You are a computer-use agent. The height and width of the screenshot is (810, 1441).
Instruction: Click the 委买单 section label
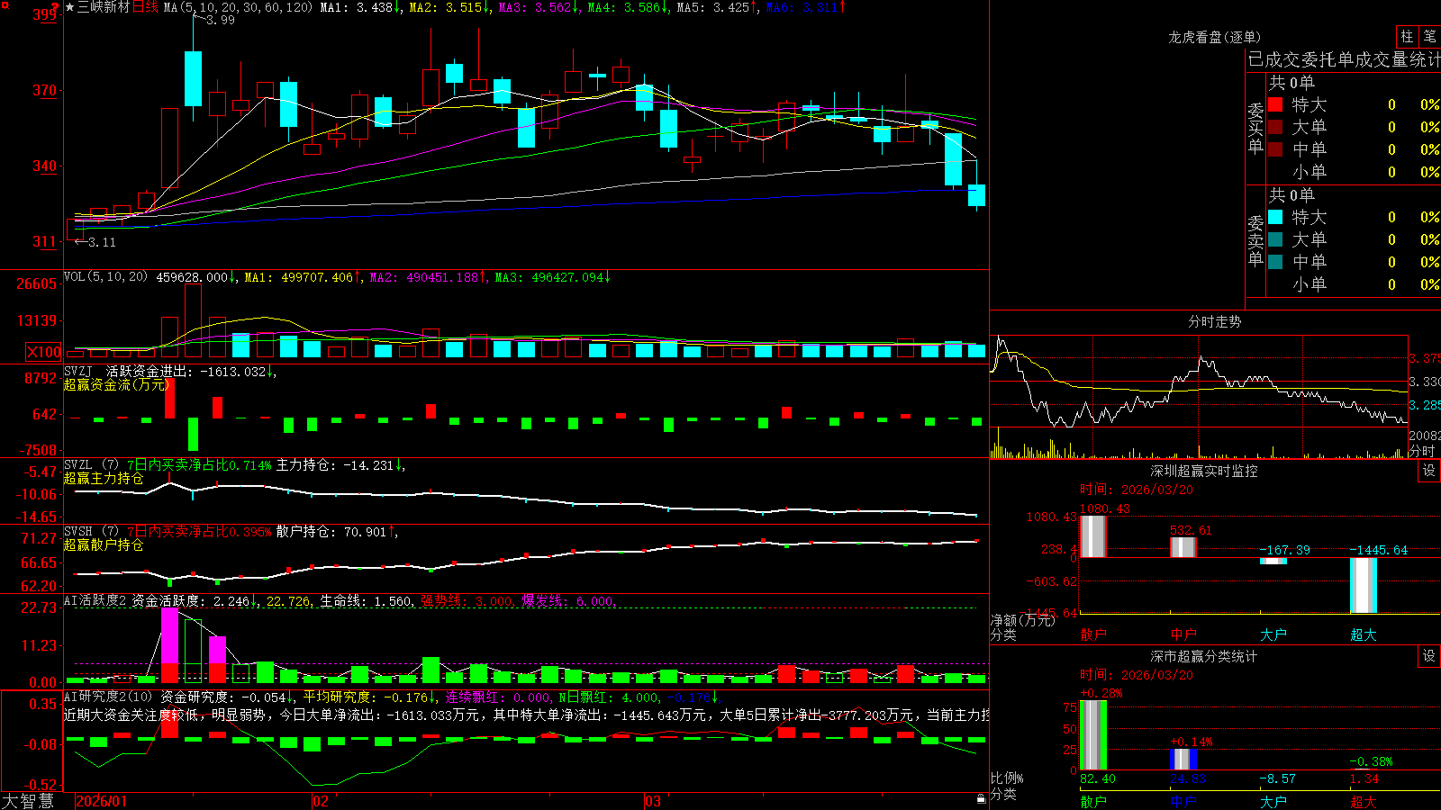1255,128
